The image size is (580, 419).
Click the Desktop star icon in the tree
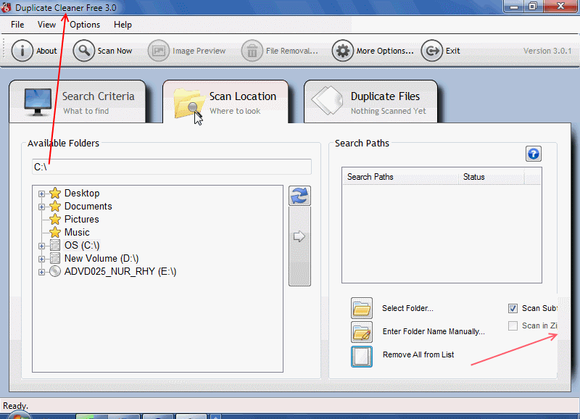[x=55, y=193]
